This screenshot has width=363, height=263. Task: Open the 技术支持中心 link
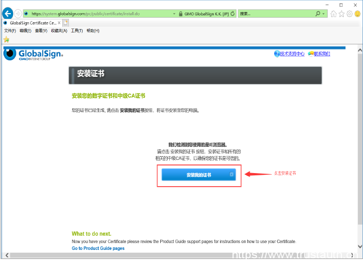pyautogui.click(x=292, y=54)
